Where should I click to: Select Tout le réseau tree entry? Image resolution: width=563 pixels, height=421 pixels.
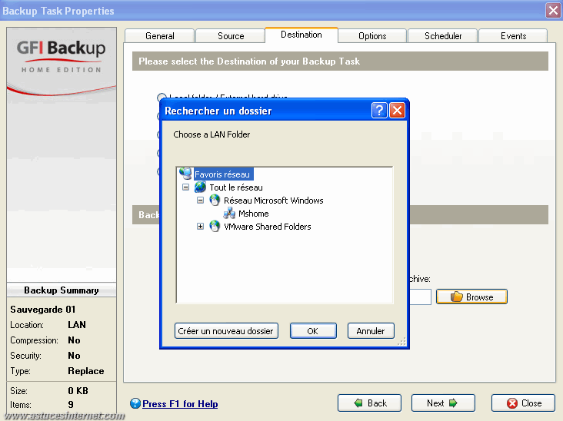click(x=236, y=187)
